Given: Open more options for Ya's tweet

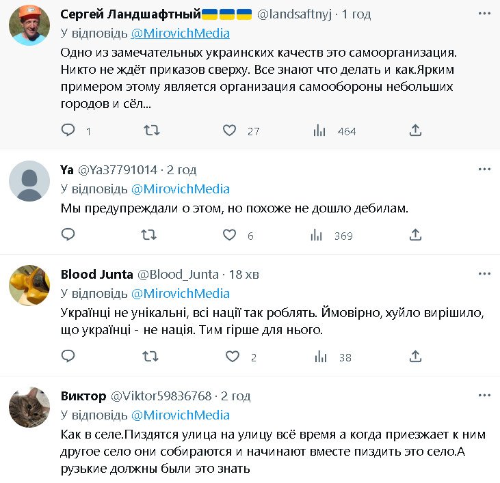Looking at the screenshot, I should click(x=484, y=169).
